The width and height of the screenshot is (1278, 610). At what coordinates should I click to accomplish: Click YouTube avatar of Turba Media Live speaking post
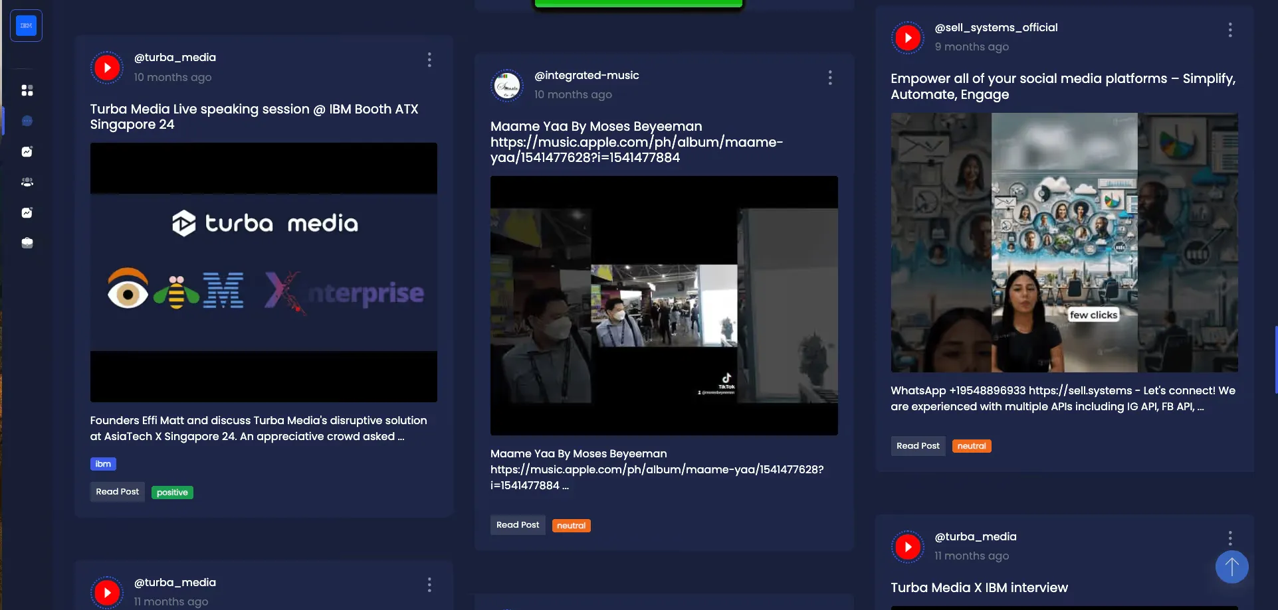click(x=107, y=68)
